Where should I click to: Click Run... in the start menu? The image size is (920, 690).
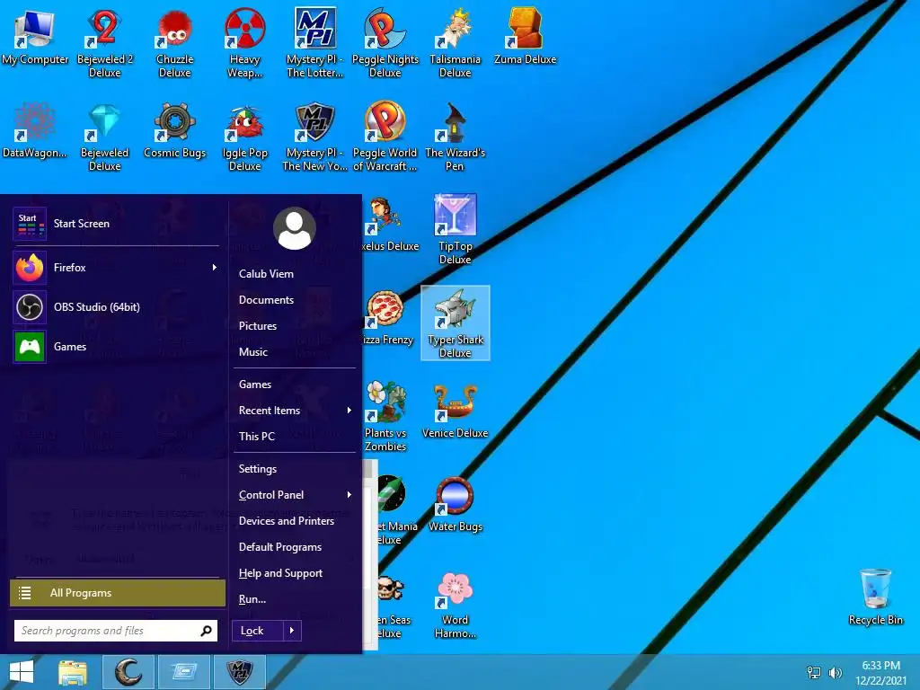(x=252, y=599)
